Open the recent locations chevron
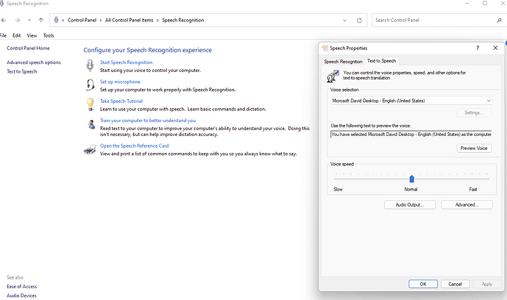The image size is (507, 300). point(29,20)
